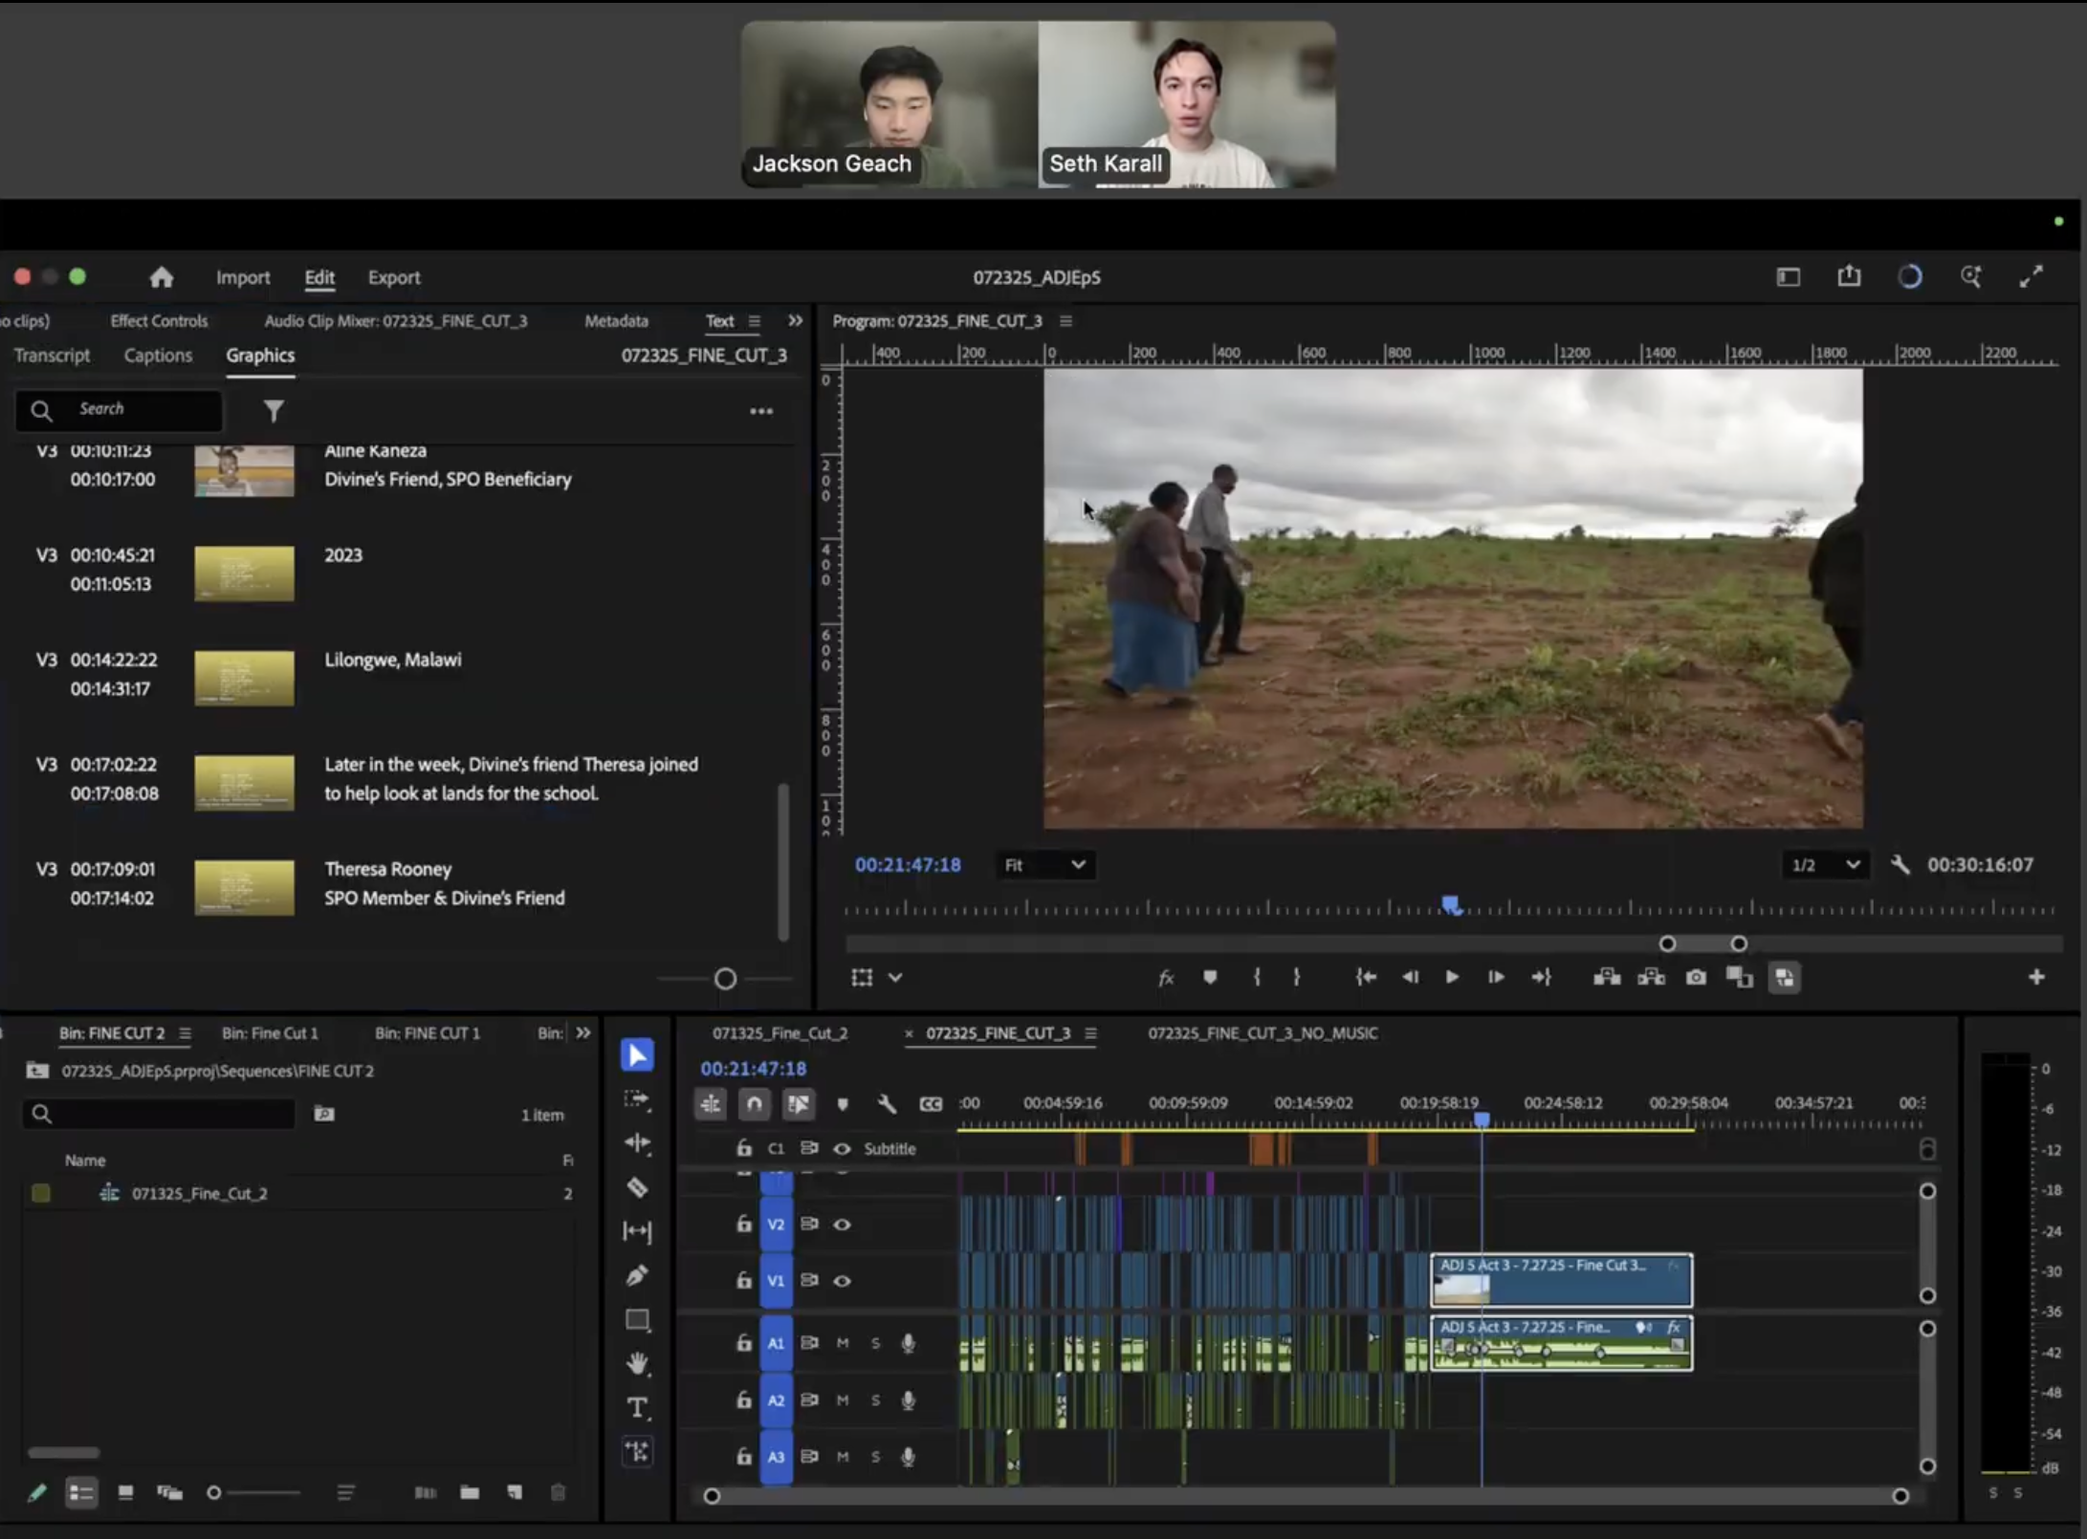Viewport: 2087px width, 1539px height.
Task: Toggle lock on track V1
Action: (743, 1280)
